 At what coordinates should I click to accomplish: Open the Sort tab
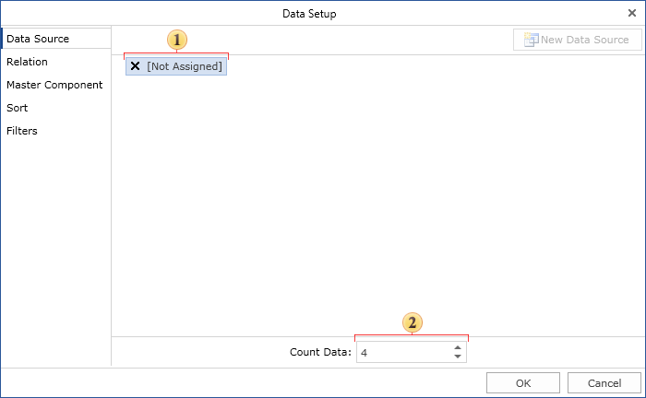pyautogui.click(x=18, y=108)
